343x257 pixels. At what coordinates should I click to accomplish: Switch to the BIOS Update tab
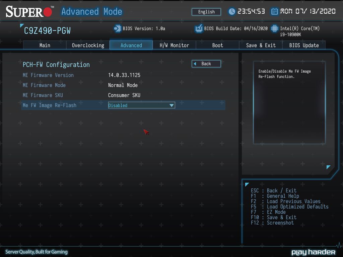pos(304,45)
